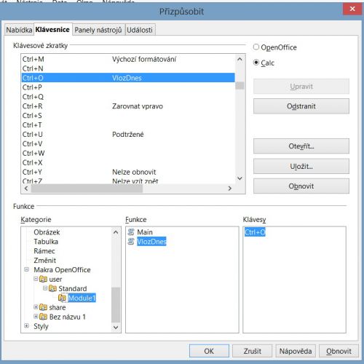This screenshot has height=364, width=364.
Task: Open the Panely nástrojů tab
Action: point(98,30)
